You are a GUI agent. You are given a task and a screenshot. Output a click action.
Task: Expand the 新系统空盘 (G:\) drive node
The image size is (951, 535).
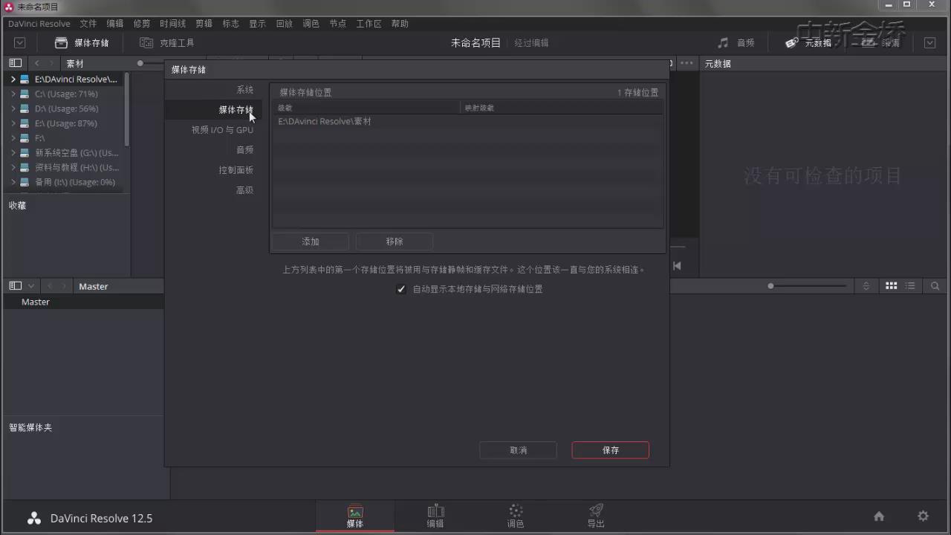13,152
